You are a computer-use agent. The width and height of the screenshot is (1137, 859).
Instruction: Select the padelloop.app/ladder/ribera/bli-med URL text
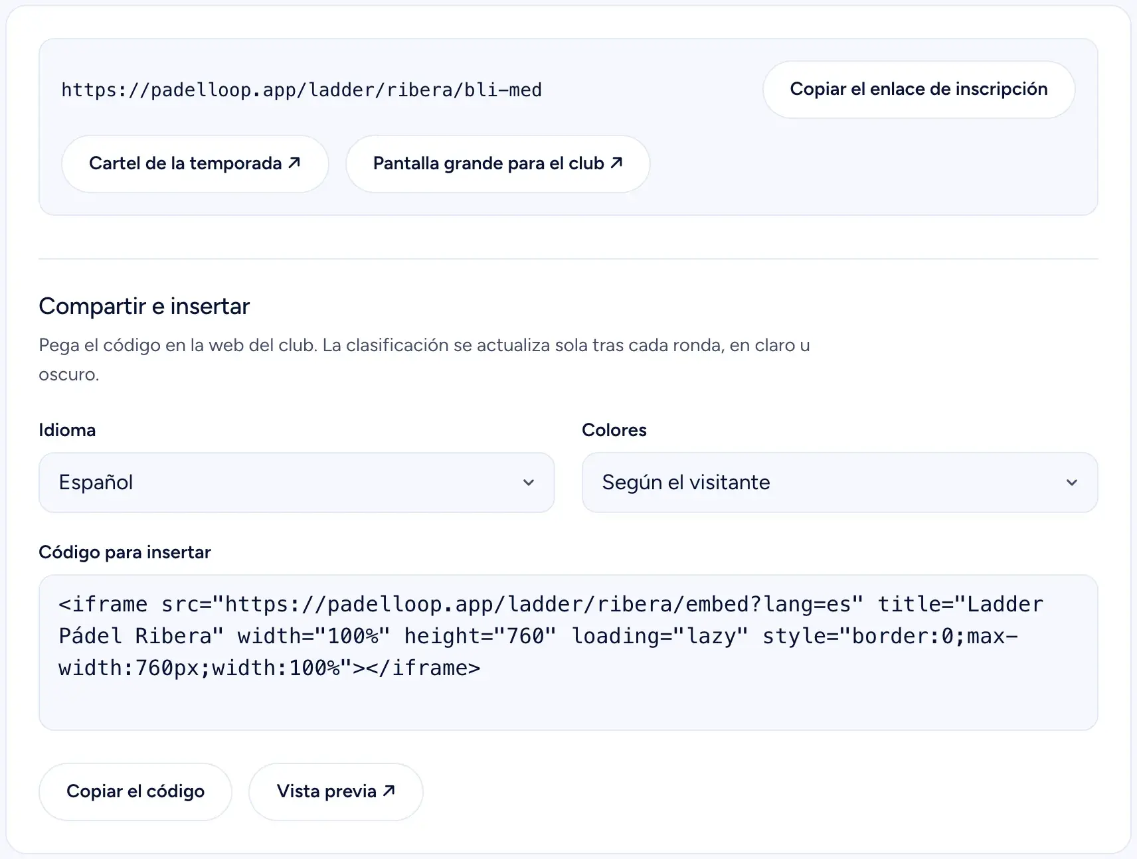coord(302,90)
